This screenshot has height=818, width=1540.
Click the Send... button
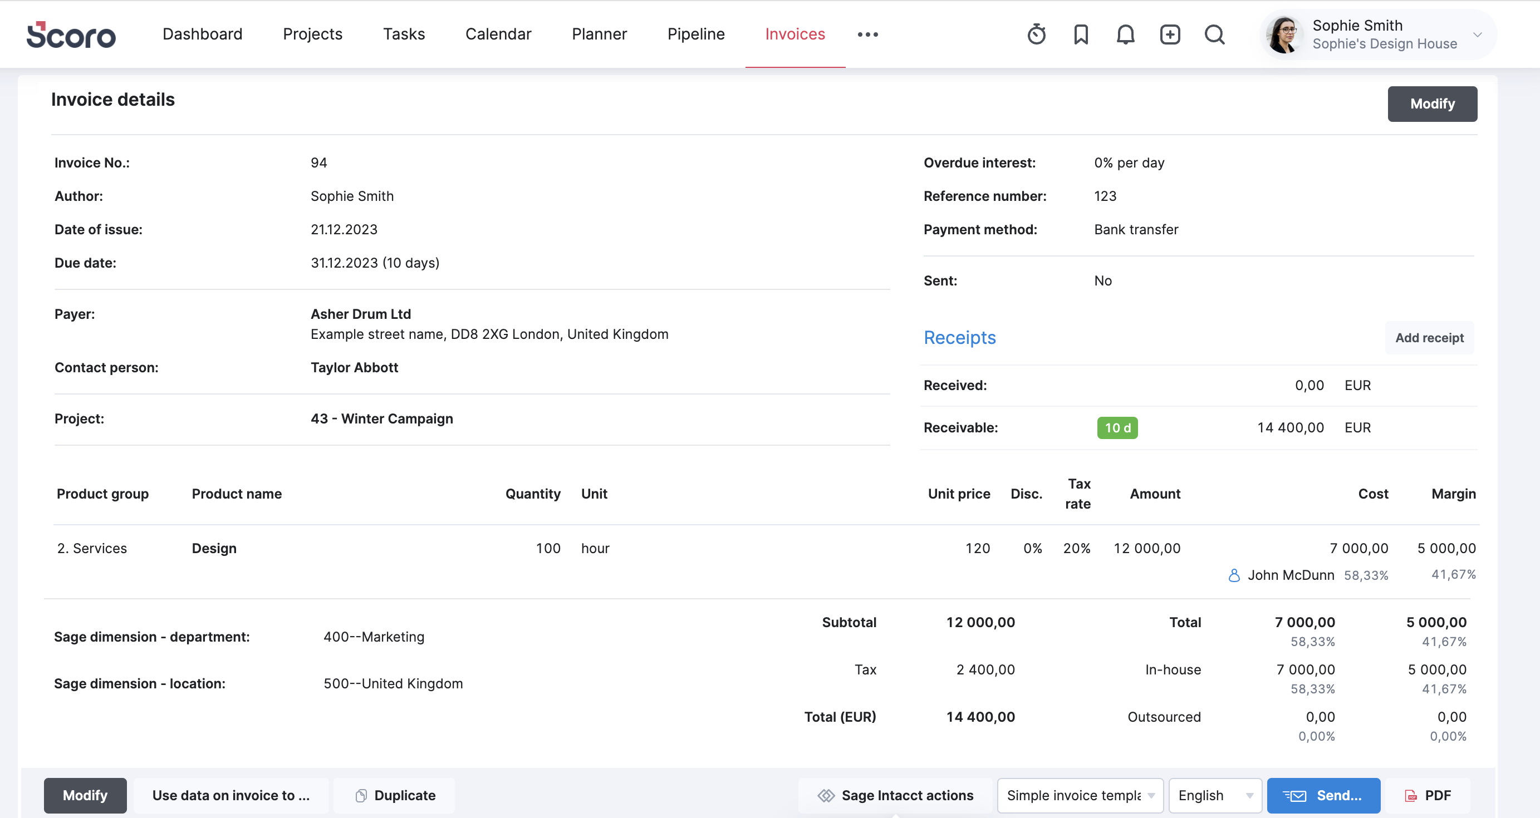[1323, 795]
